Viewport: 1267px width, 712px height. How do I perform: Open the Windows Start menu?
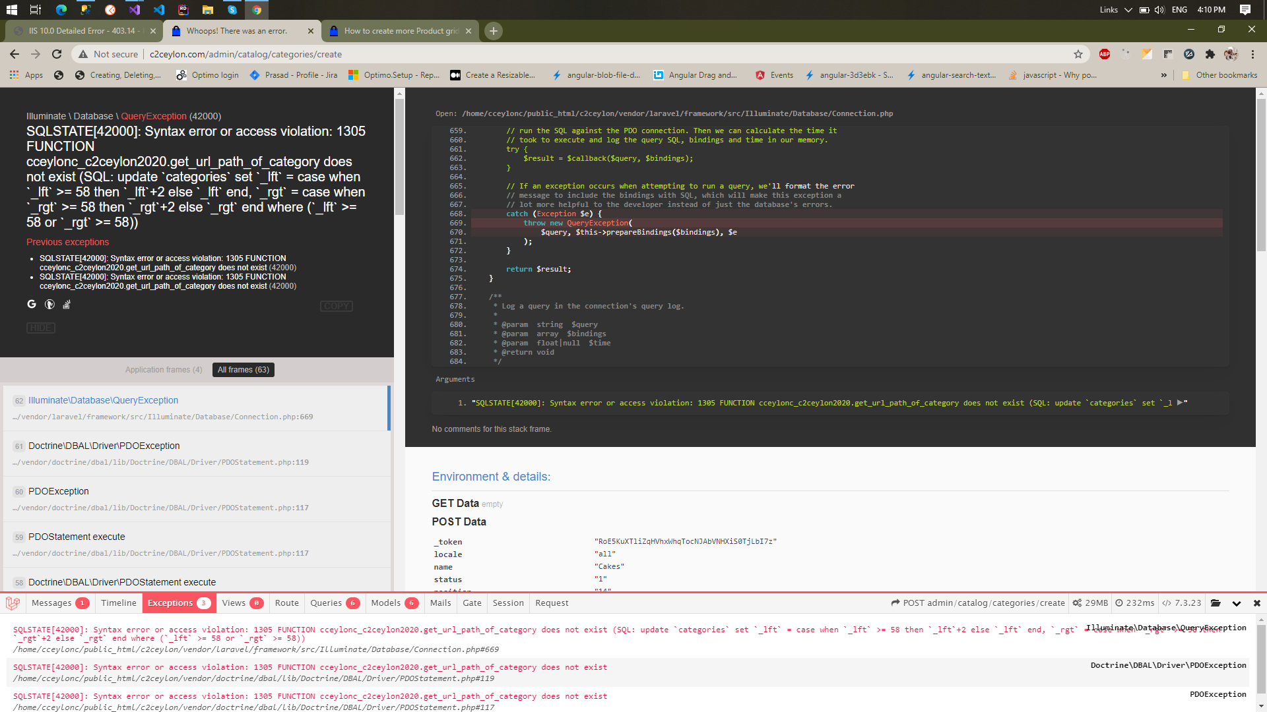11,10
